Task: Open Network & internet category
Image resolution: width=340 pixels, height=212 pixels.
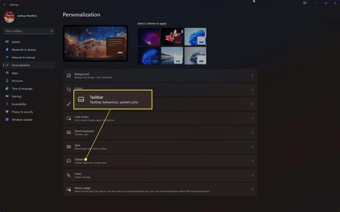Action: tap(29, 57)
